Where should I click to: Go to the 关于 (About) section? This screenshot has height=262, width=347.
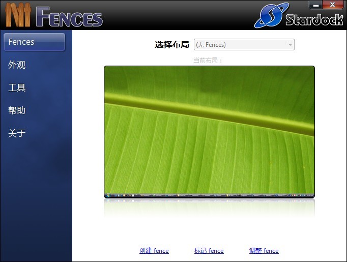[x=17, y=133]
